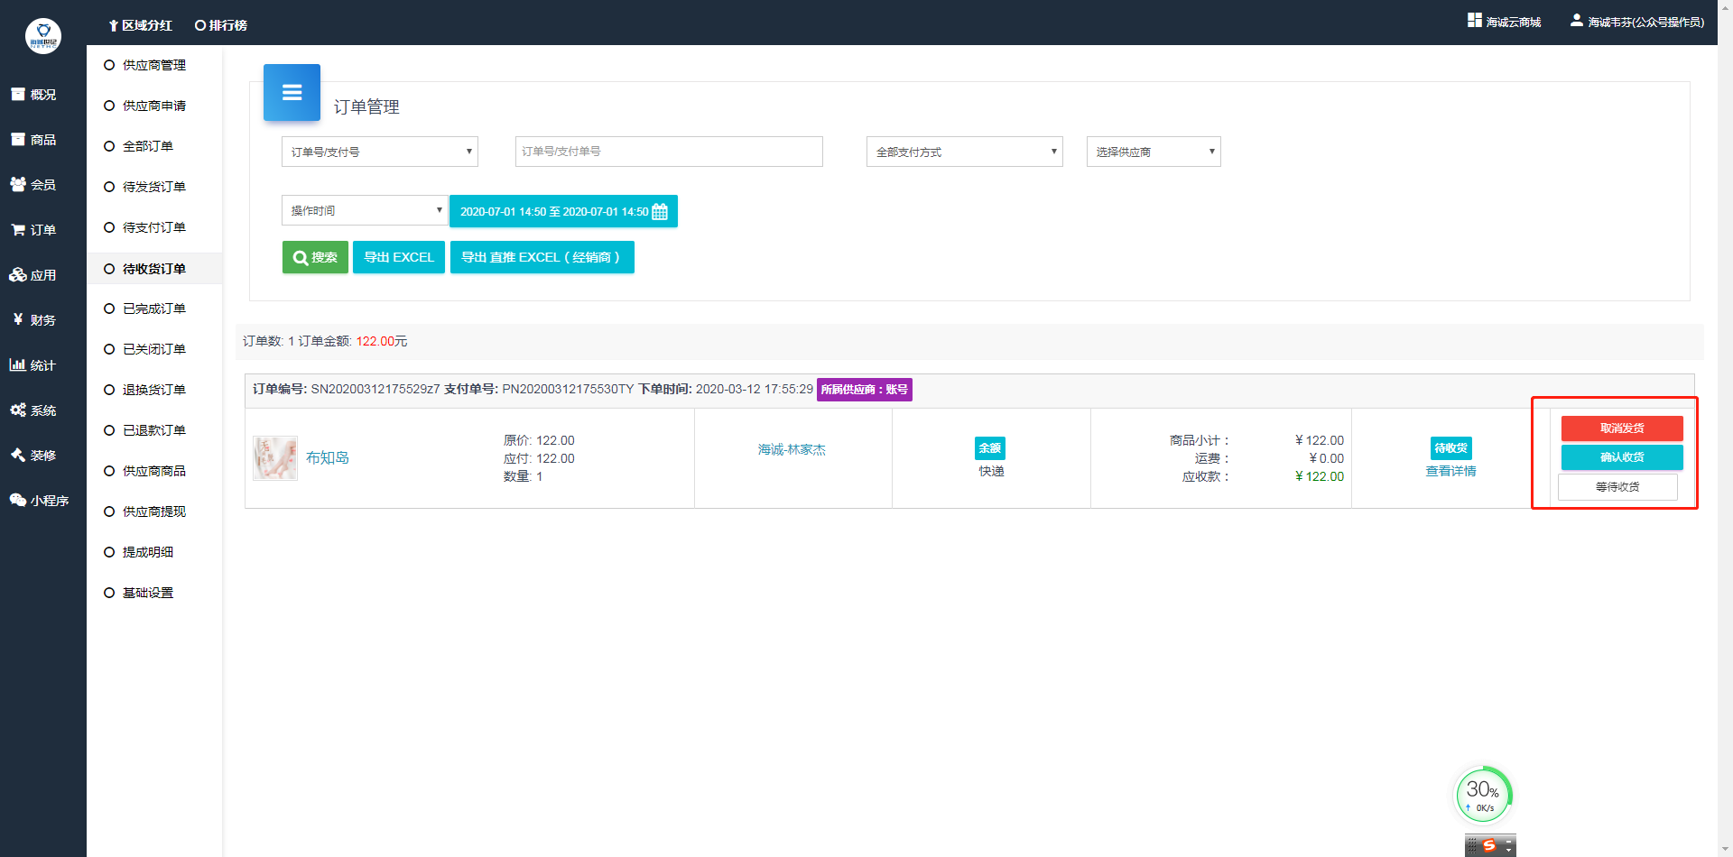Open the 系统 settings gears icon
This screenshot has width=1733, height=857.
(18, 410)
